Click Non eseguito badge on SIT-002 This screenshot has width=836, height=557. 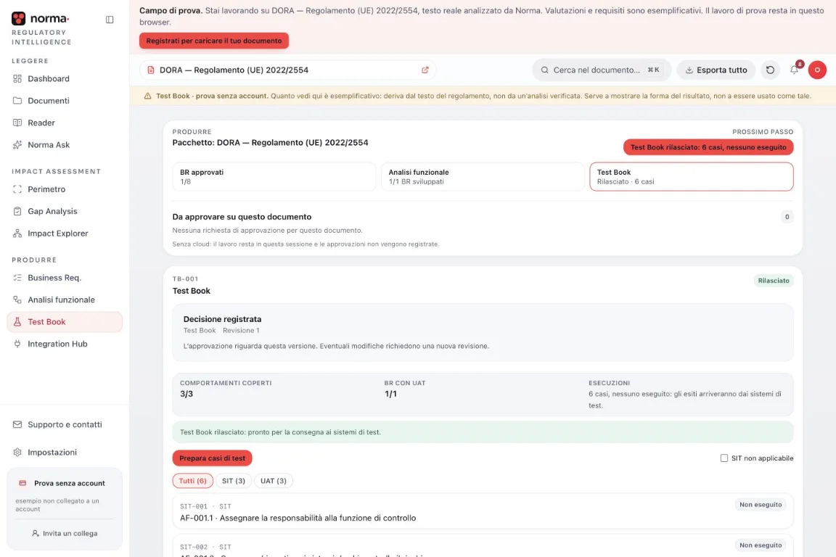pos(761,545)
